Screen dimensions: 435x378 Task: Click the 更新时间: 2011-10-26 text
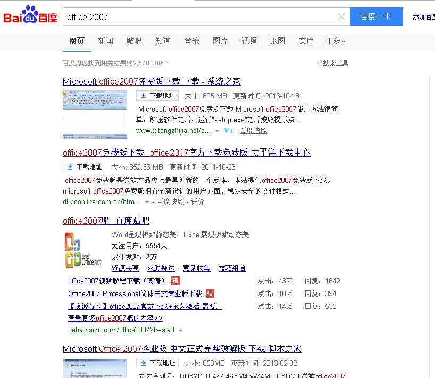(202, 167)
